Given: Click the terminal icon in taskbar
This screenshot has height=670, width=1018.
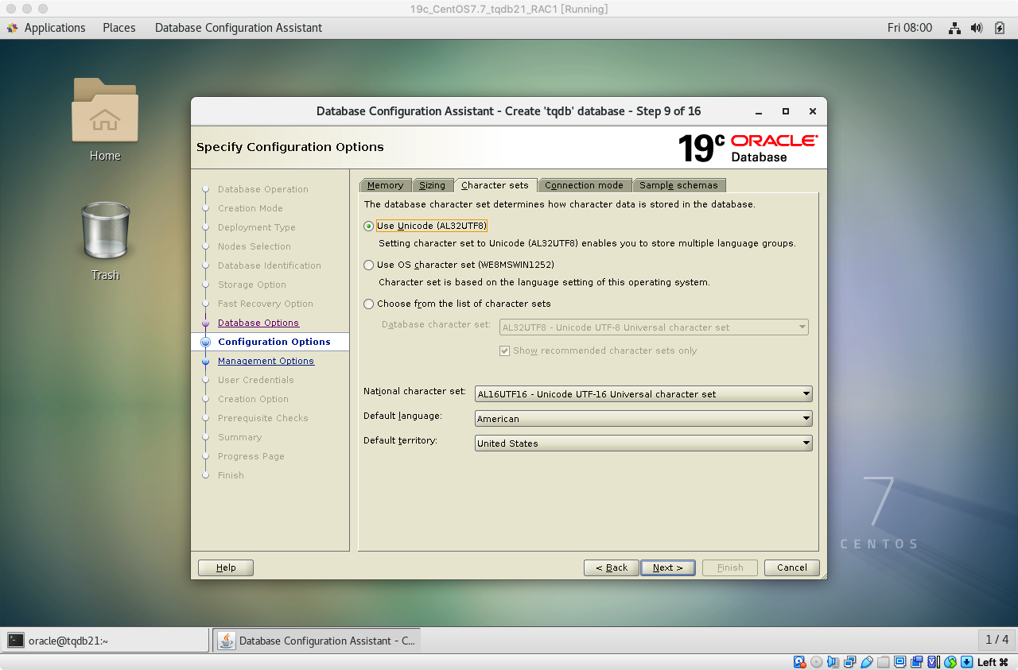Looking at the screenshot, I should (x=16, y=641).
